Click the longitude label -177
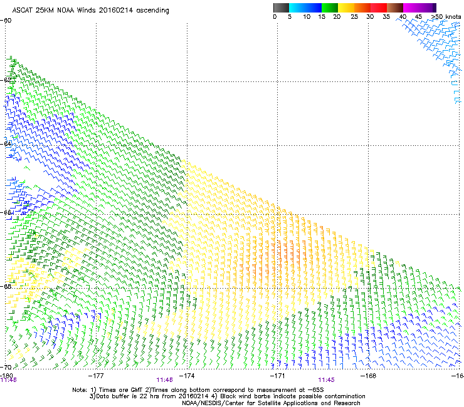The image size is (464, 407). [96, 376]
